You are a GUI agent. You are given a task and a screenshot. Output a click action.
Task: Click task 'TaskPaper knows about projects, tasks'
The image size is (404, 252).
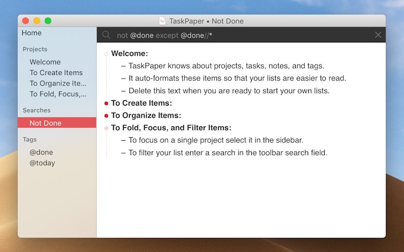click(226, 66)
